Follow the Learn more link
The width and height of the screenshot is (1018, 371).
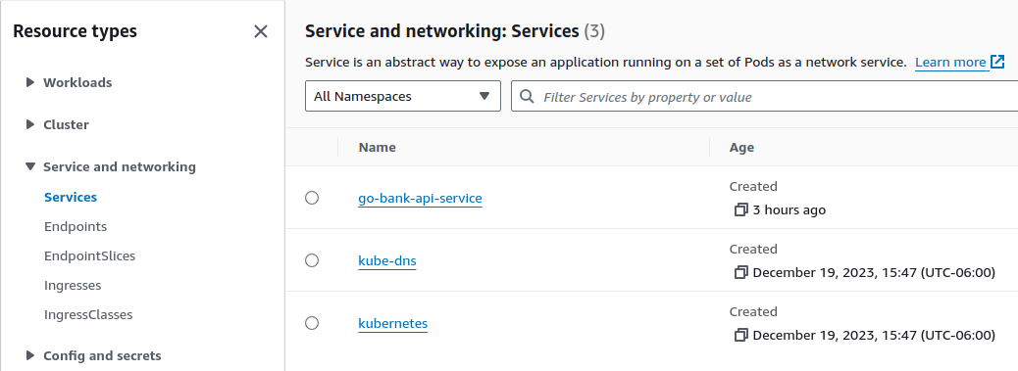[x=950, y=62]
